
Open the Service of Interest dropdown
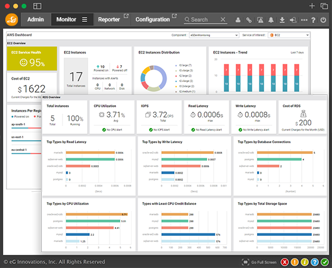(289, 35)
